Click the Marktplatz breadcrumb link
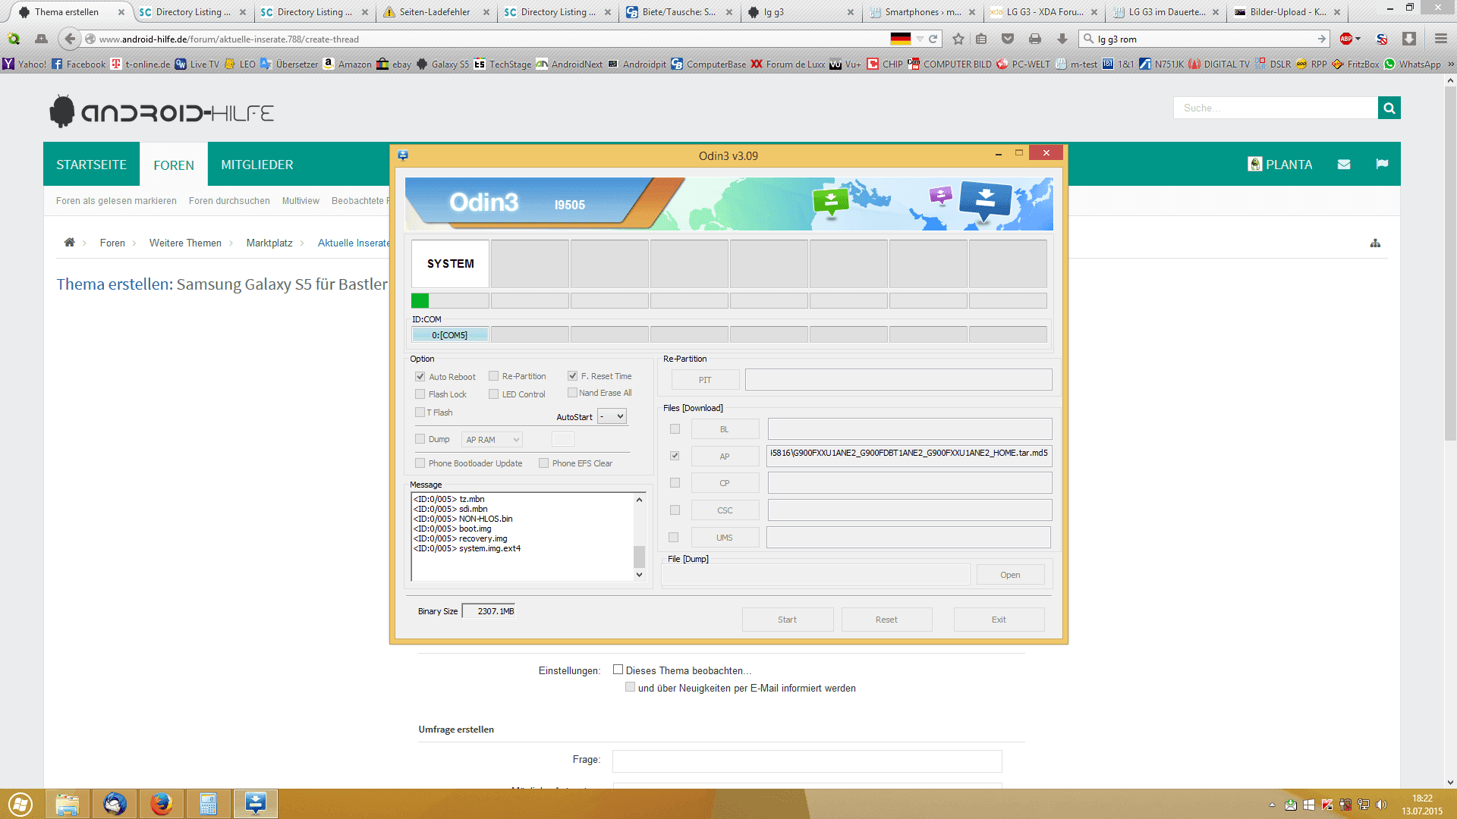The height and width of the screenshot is (819, 1457). (269, 243)
